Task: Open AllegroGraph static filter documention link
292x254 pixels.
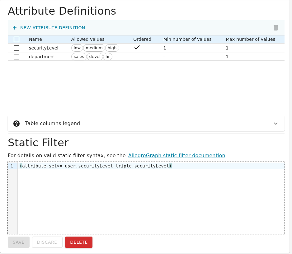Action: [x=177, y=155]
